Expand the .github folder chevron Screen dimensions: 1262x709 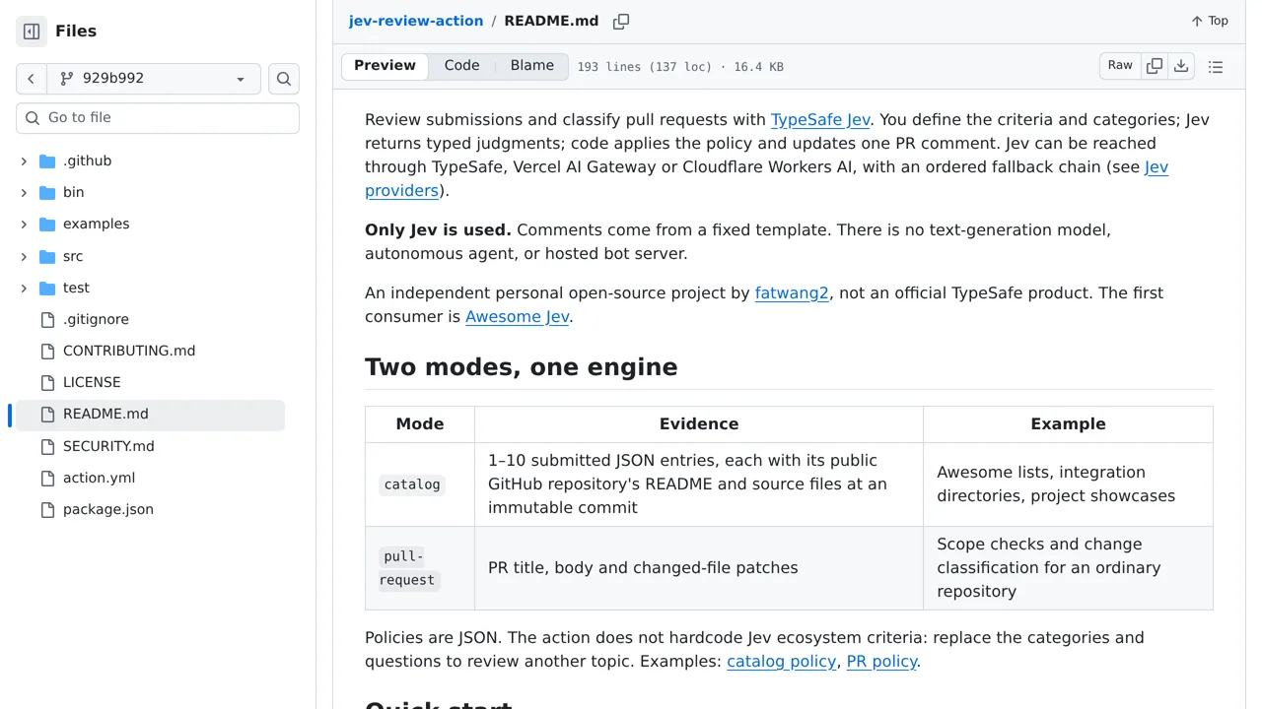[x=24, y=161]
